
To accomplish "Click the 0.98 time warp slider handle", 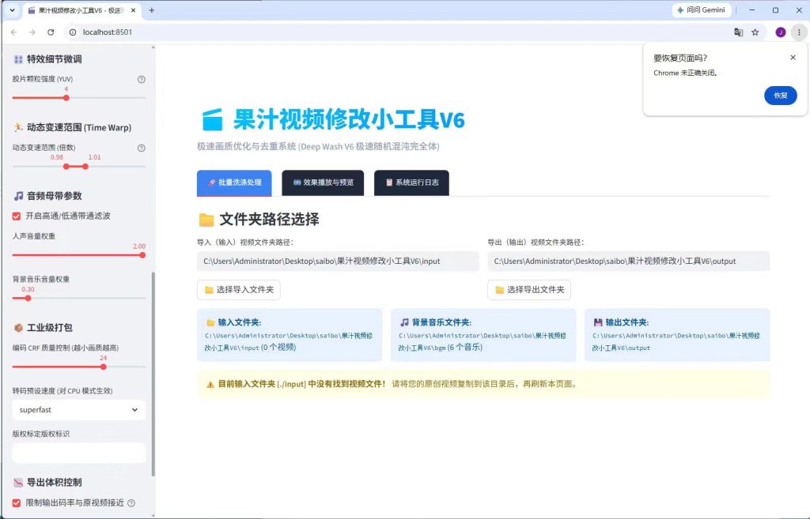I will [66, 167].
